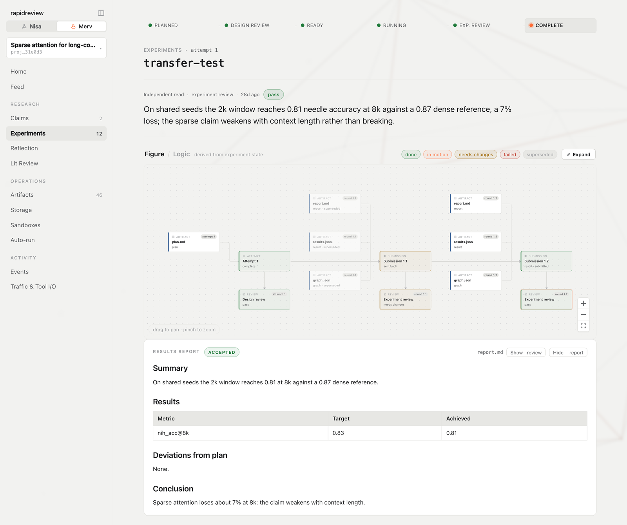Select the DESIGN REVIEW stage

(x=247, y=25)
